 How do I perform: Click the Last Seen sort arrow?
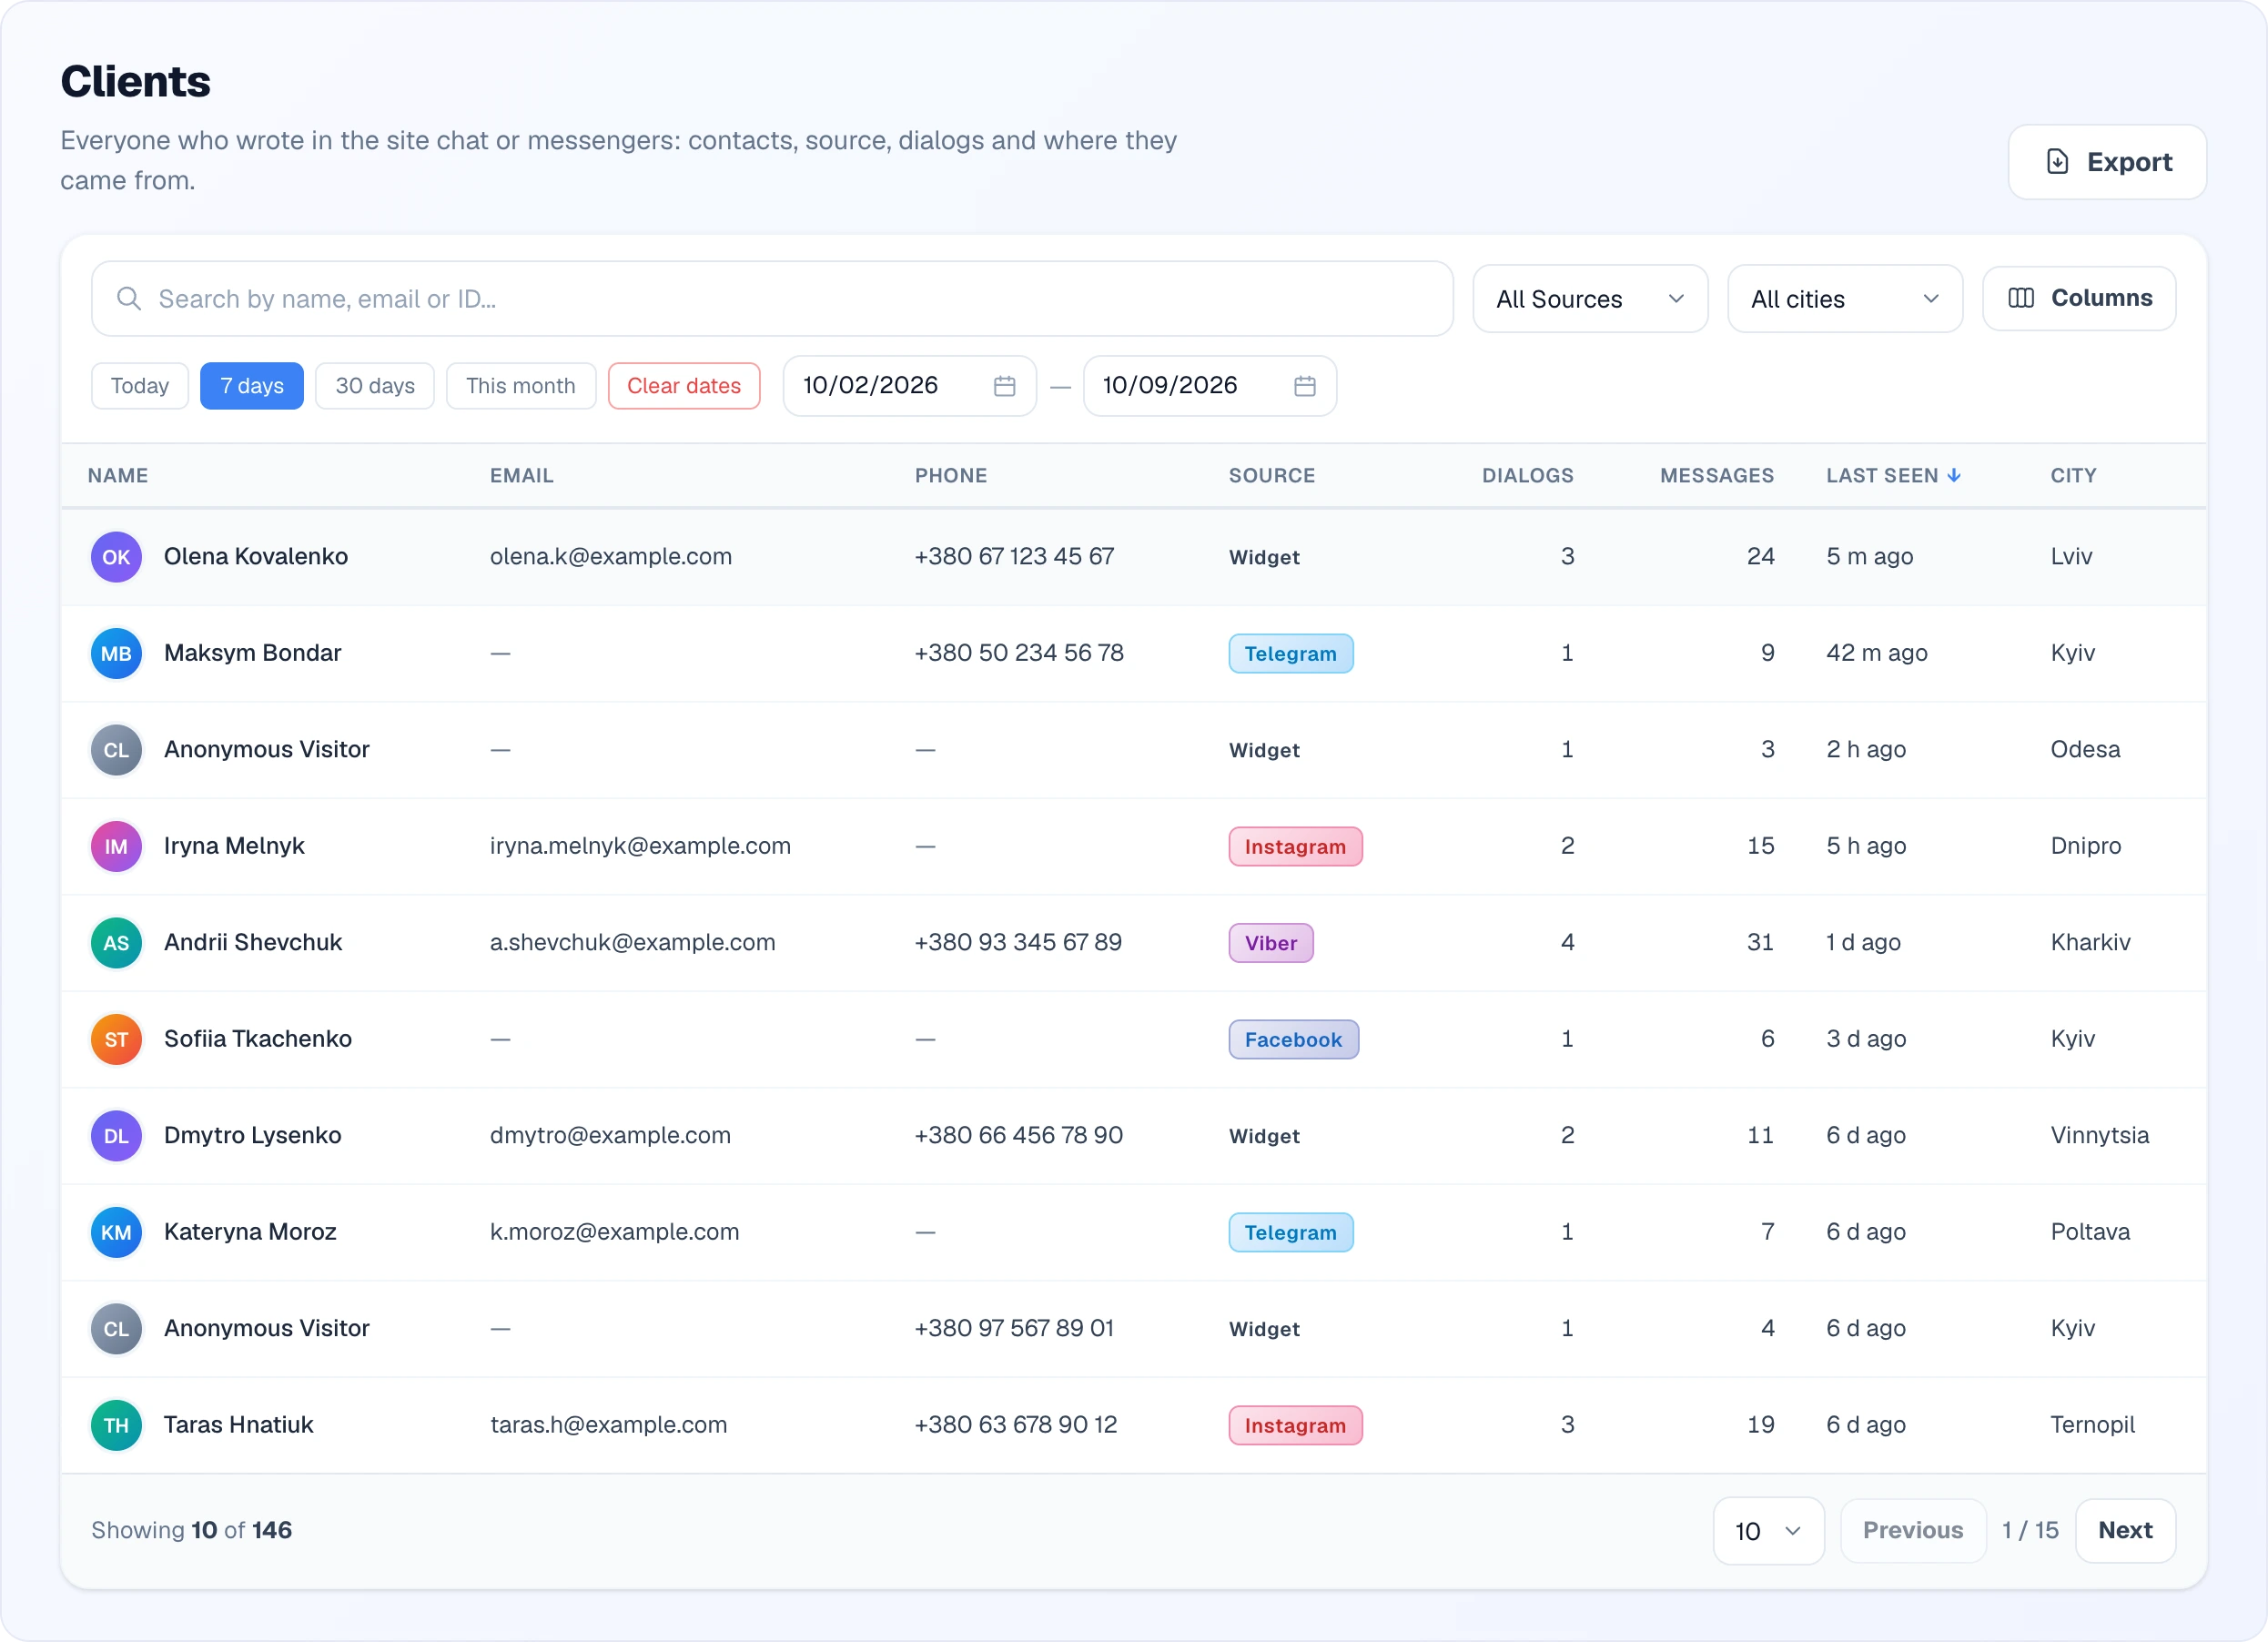point(1954,475)
